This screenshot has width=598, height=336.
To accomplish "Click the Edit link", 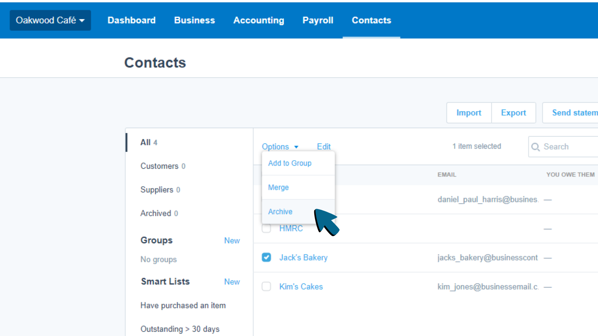I will (x=324, y=147).
